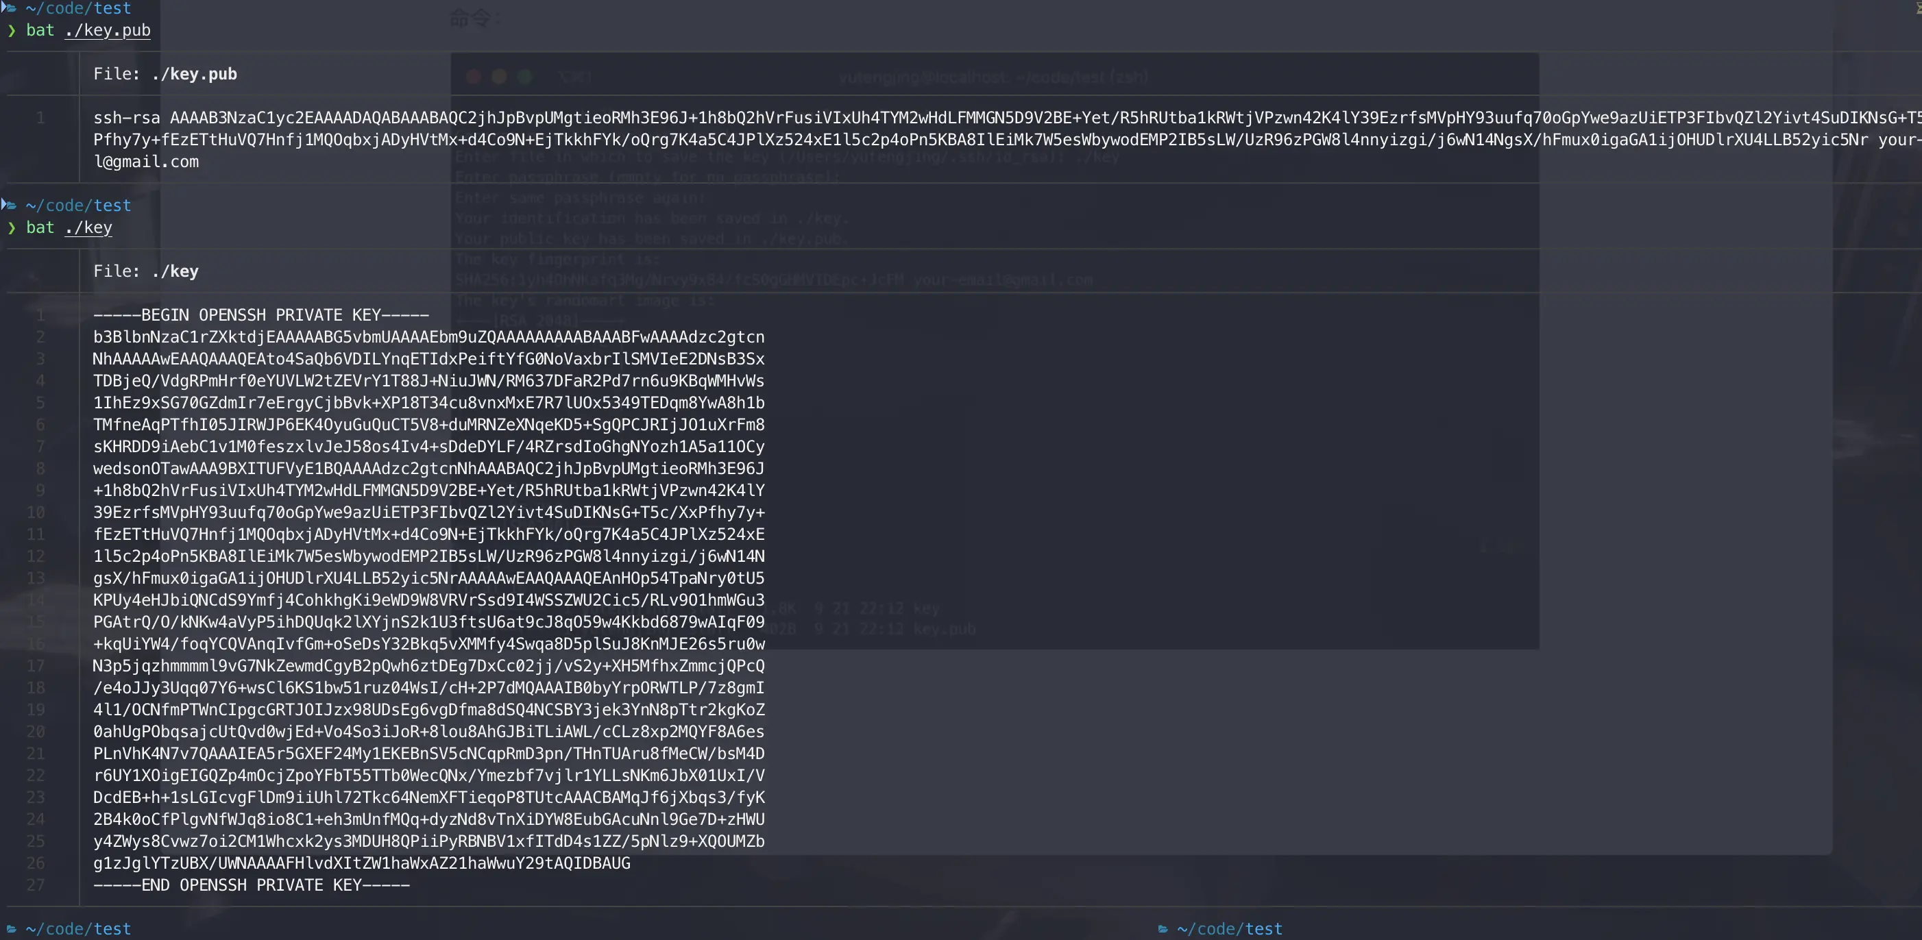The image size is (1922, 940).
Task: Click the key line starting 'fEzETtHuVQ7Hnfj1MQOqbxj'
Action: [x=429, y=534]
